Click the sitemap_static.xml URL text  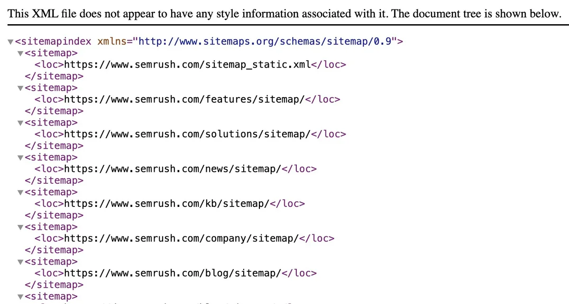[x=187, y=64]
